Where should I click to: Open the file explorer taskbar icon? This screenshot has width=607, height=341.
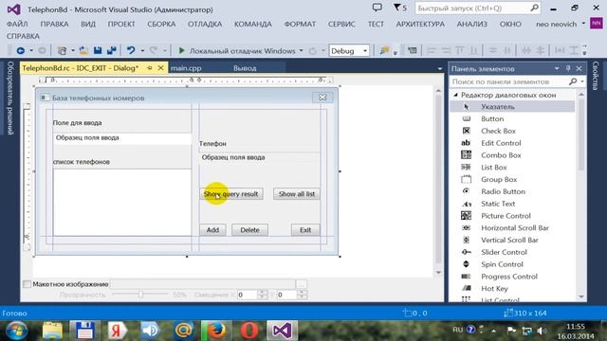click(52, 331)
